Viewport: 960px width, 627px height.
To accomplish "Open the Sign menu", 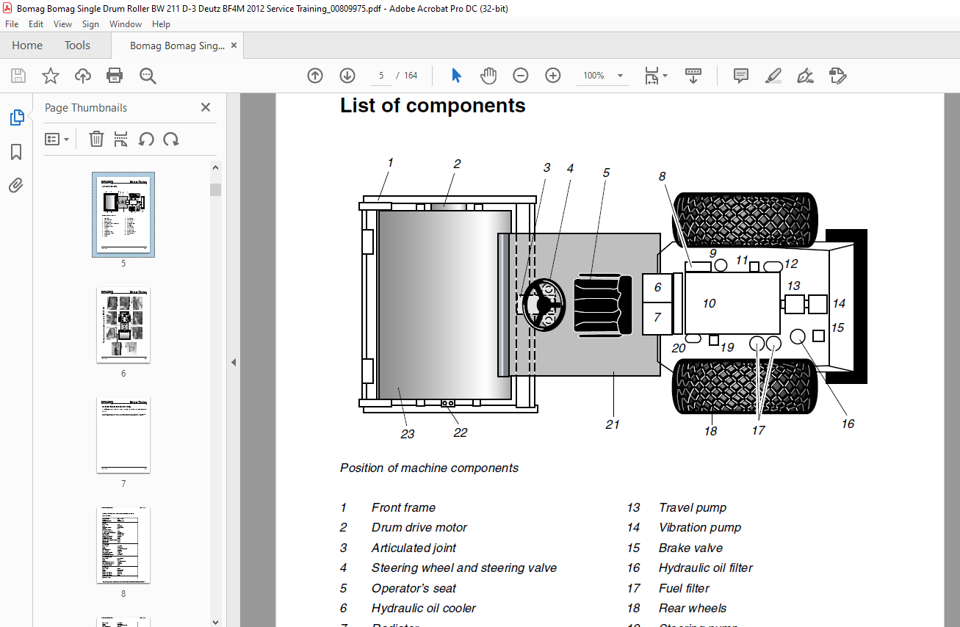I will 90,24.
